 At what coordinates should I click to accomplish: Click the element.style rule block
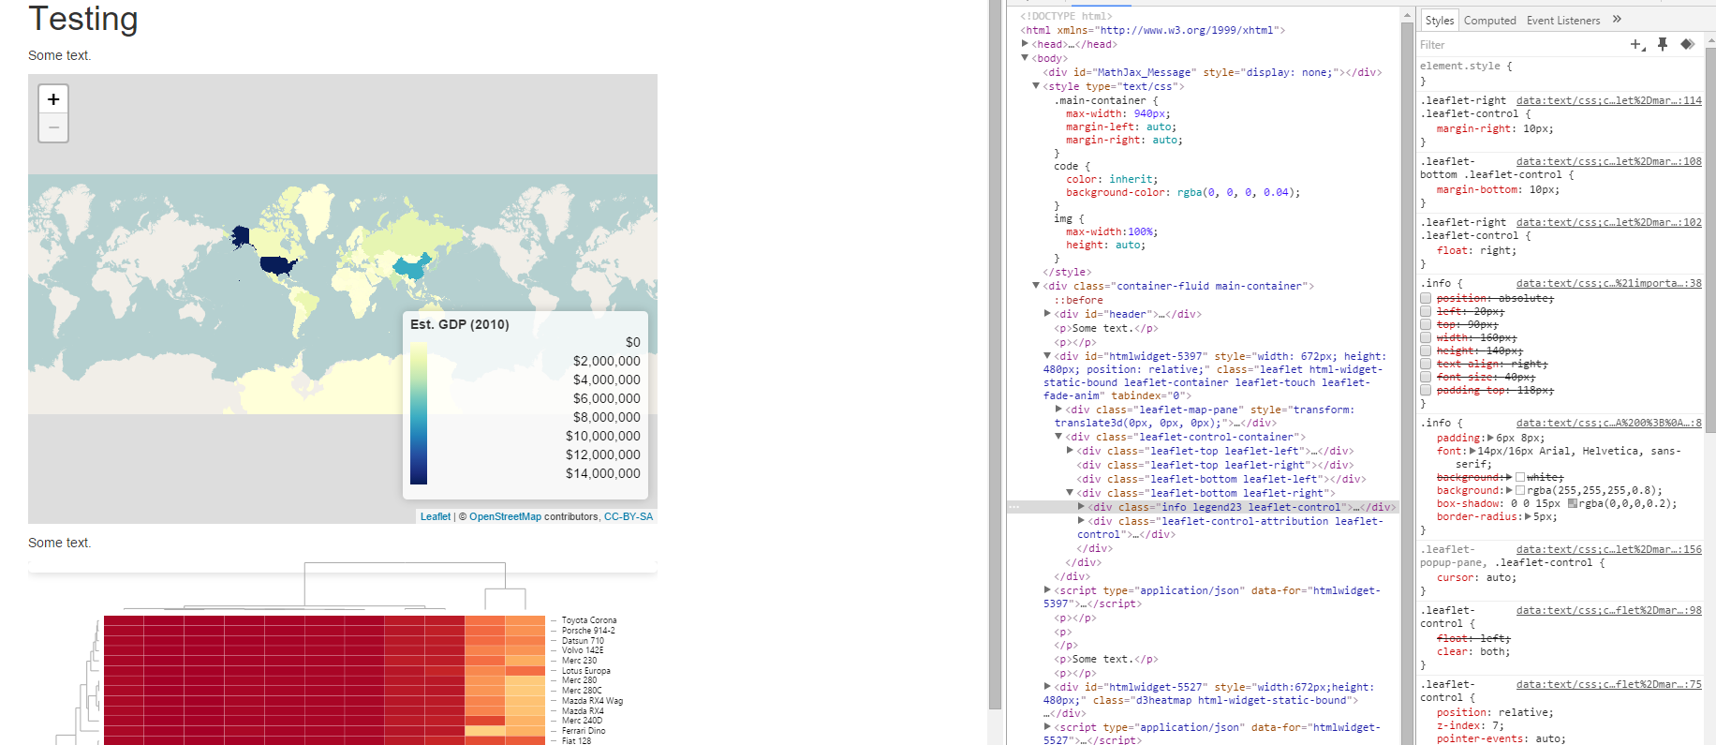tap(1561, 73)
